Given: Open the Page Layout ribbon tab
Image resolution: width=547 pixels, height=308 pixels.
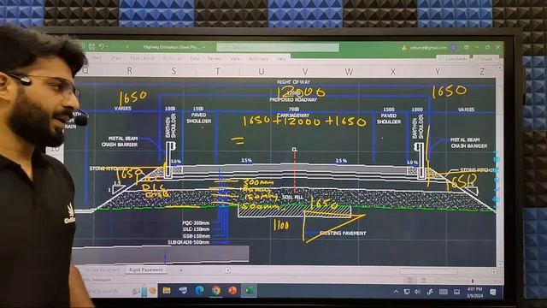Looking at the screenshot, I should (x=142, y=58).
